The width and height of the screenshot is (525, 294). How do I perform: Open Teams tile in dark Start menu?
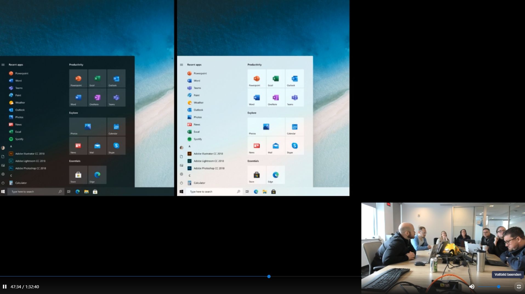pyautogui.click(x=116, y=97)
